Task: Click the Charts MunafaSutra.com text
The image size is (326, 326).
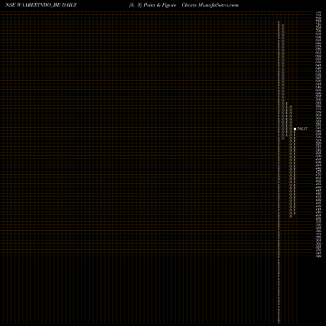Action: (210, 5)
